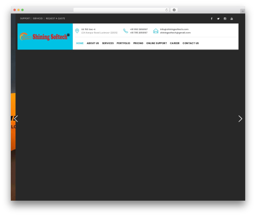
Task: Open the CAREER menu item
Action: (175, 43)
